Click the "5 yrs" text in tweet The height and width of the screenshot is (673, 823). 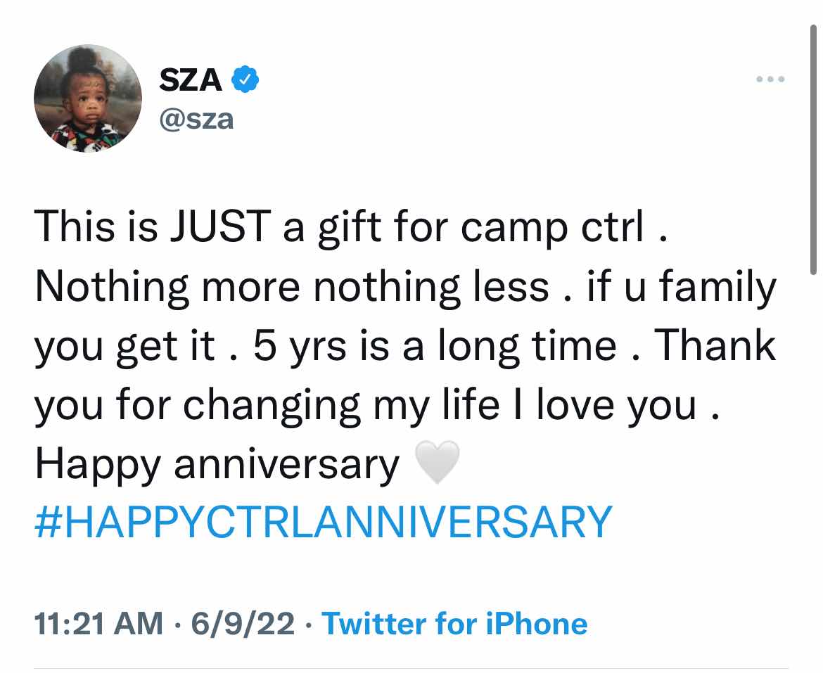[300, 347]
